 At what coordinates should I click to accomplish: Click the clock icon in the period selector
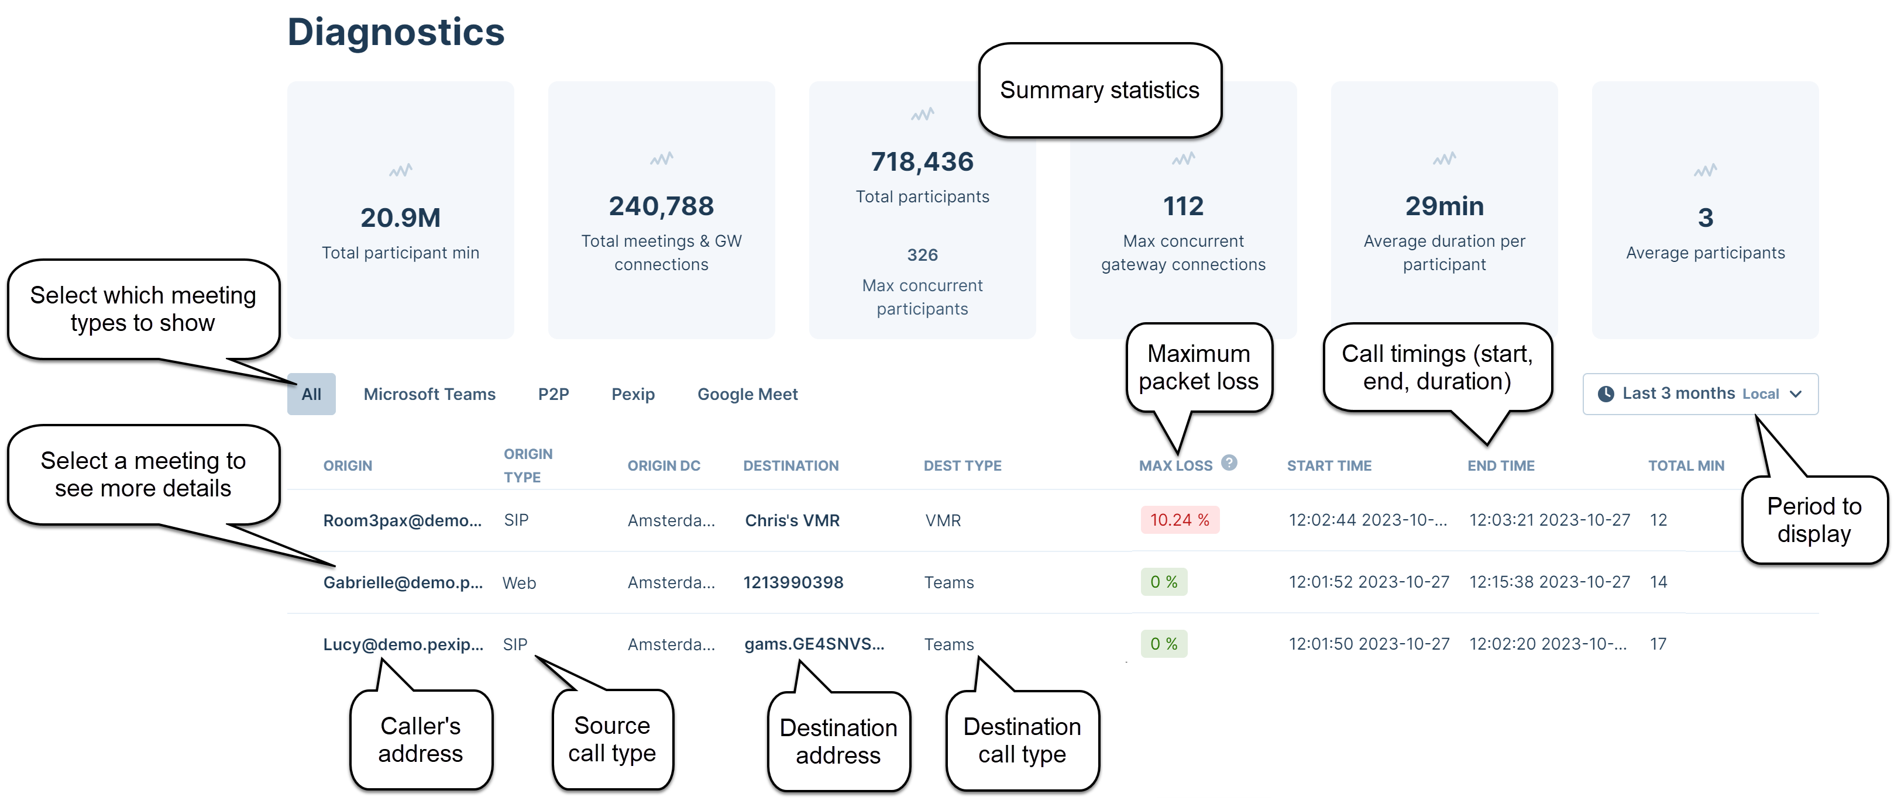pos(1605,395)
